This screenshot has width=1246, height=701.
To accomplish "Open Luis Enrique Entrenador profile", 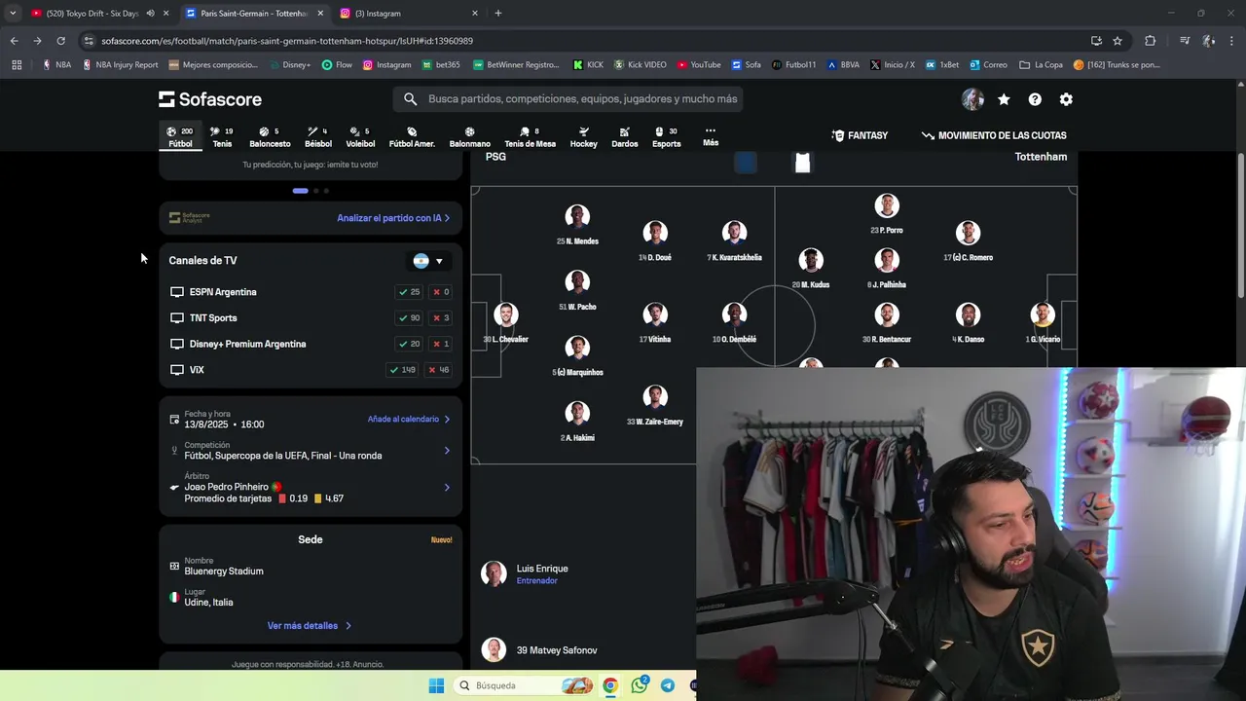I will click(525, 573).
